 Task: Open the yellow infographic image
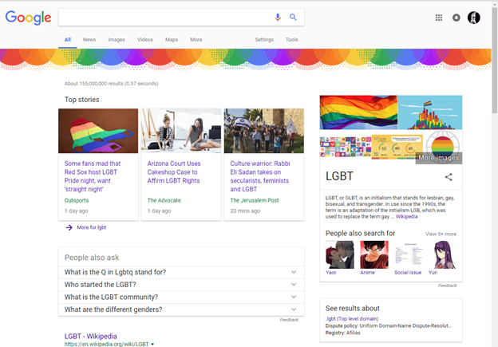click(x=397, y=146)
